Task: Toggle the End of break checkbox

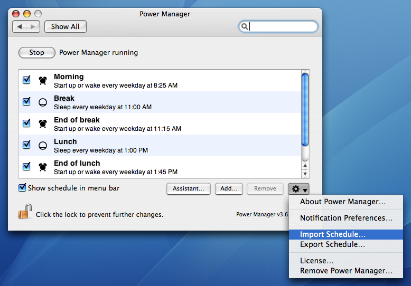Action: click(x=26, y=123)
